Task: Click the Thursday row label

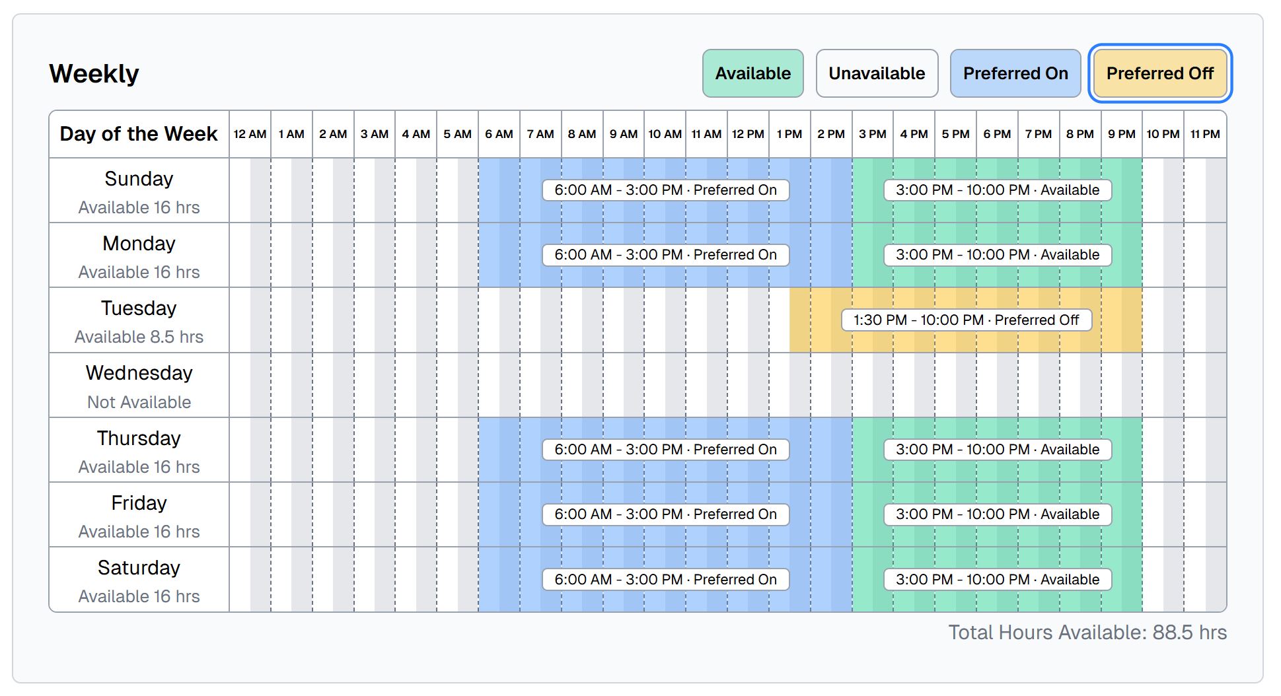Action: [x=139, y=438]
